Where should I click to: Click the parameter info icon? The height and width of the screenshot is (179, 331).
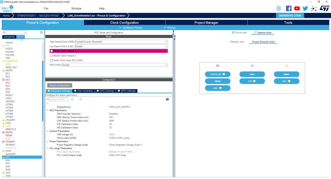point(167,99)
